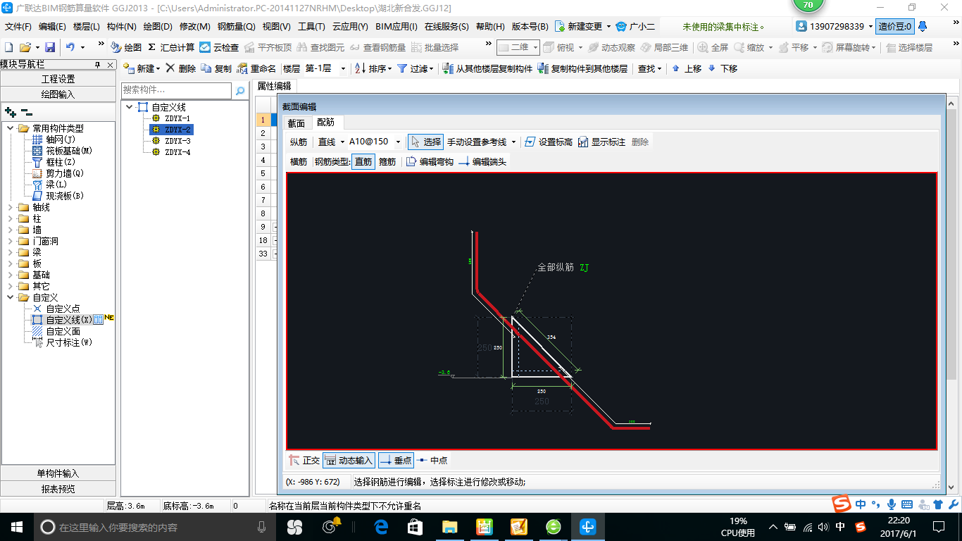Toggle 正交 orthogonal mode

304,460
